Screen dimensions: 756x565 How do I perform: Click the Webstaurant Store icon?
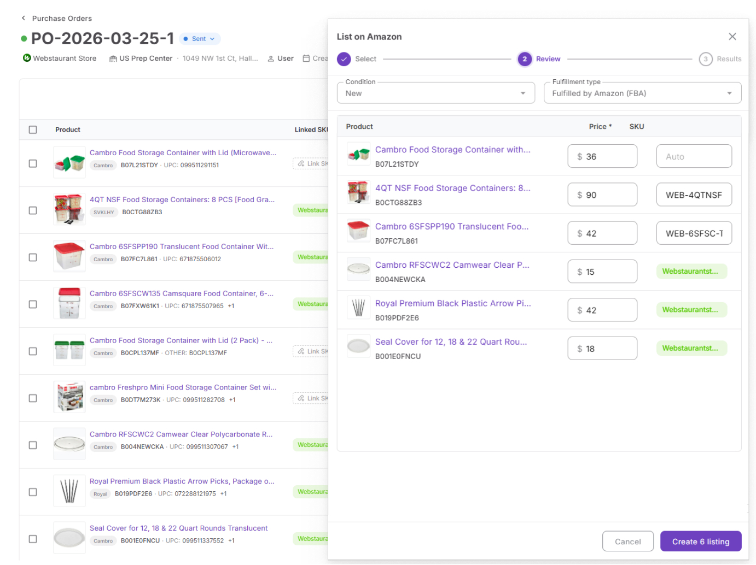(x=27, y=58)
